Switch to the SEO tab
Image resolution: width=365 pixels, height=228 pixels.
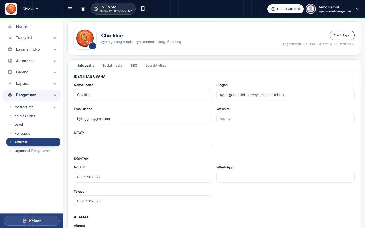tap(134, 65)
